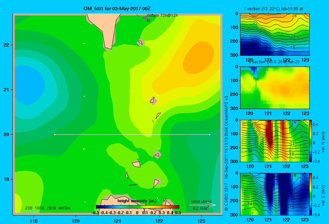
Task: Click depth label 300 on salinity section
Action: tap(234, 108)
